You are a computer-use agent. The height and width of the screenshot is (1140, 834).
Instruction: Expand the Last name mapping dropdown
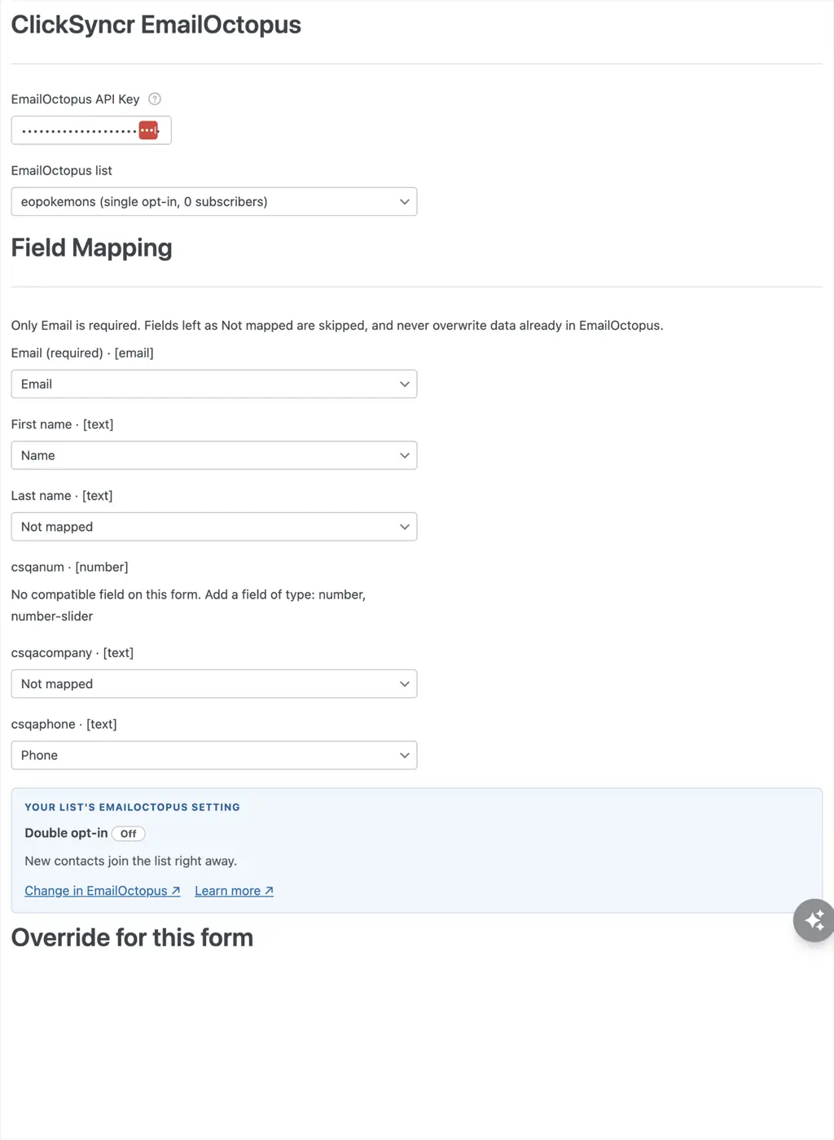click(x=214, y=527)
